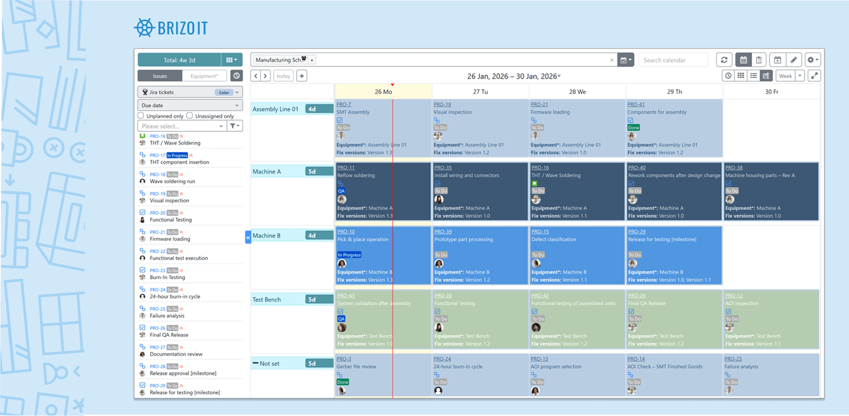Check the Unassigned only checkbox
Image resolution: width=849 pixels, height=416 pixels.
click(x=191, y=116)
